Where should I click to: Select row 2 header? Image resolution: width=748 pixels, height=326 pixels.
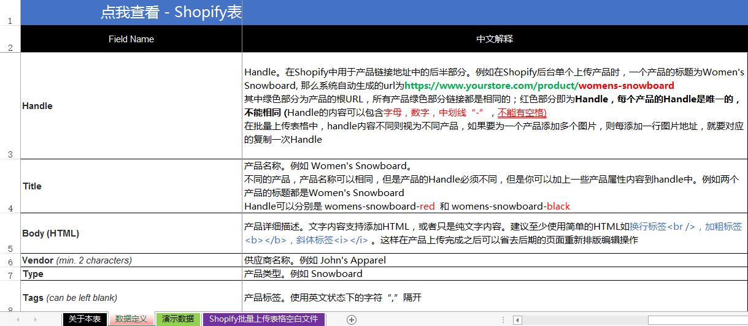(10, 39)
